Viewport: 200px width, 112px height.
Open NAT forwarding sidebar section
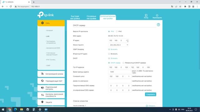tap(51, 81)
